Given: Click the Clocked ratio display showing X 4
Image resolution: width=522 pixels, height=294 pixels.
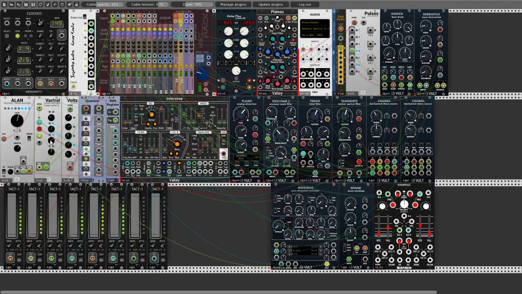Looking at the screenshot, I should coord(24,49).
